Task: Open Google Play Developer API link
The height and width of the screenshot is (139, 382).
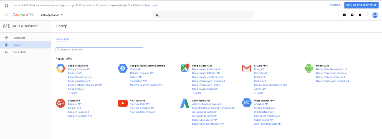Action: click(x=330, y=77)
